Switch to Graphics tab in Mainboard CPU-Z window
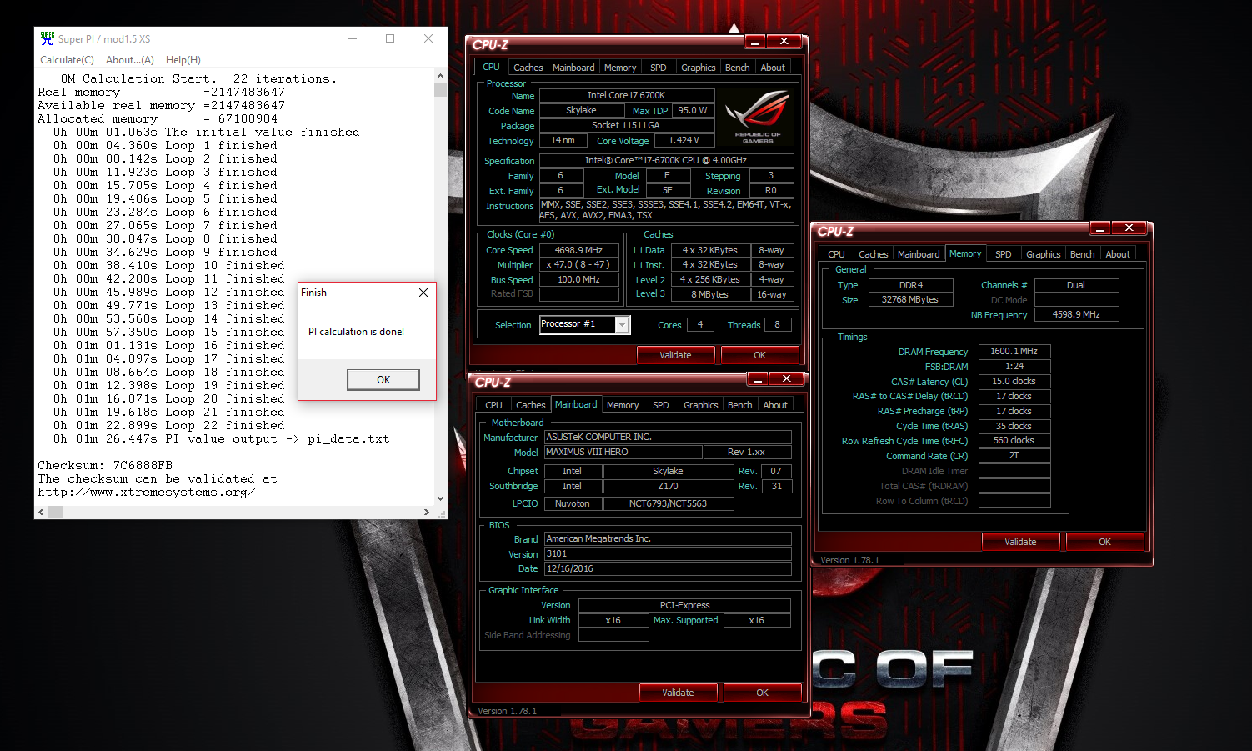Screen dimensions: 1252x751 701,405
